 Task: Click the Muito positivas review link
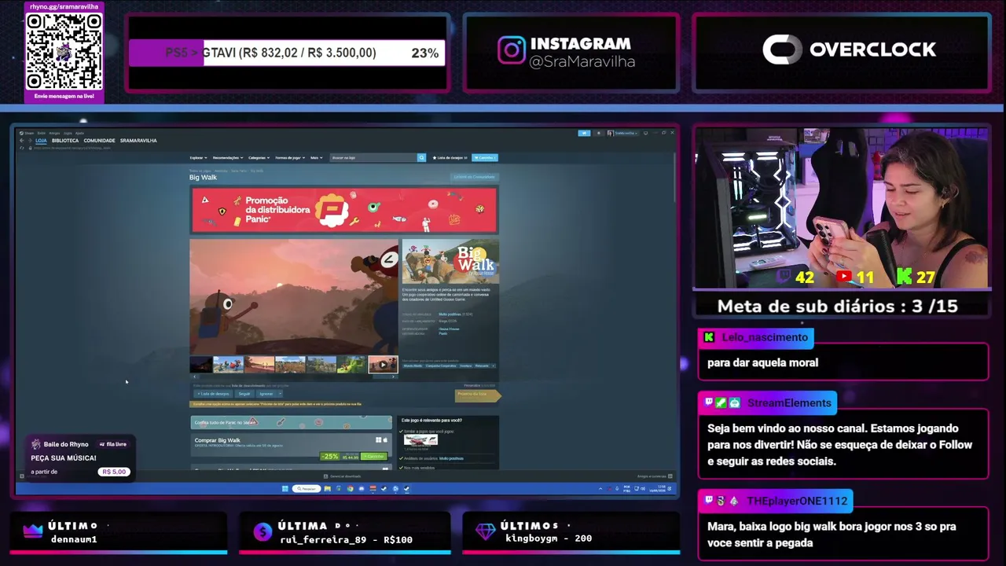(x=450, y=314)
